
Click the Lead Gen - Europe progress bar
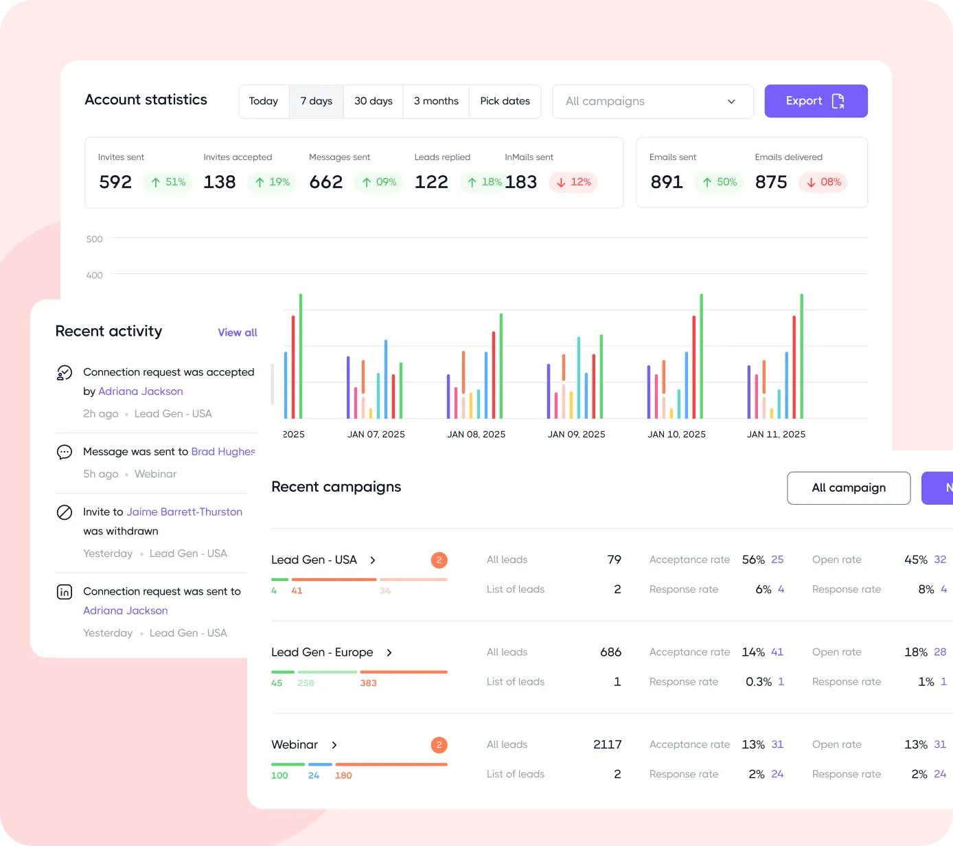click(x=359, y=672)
